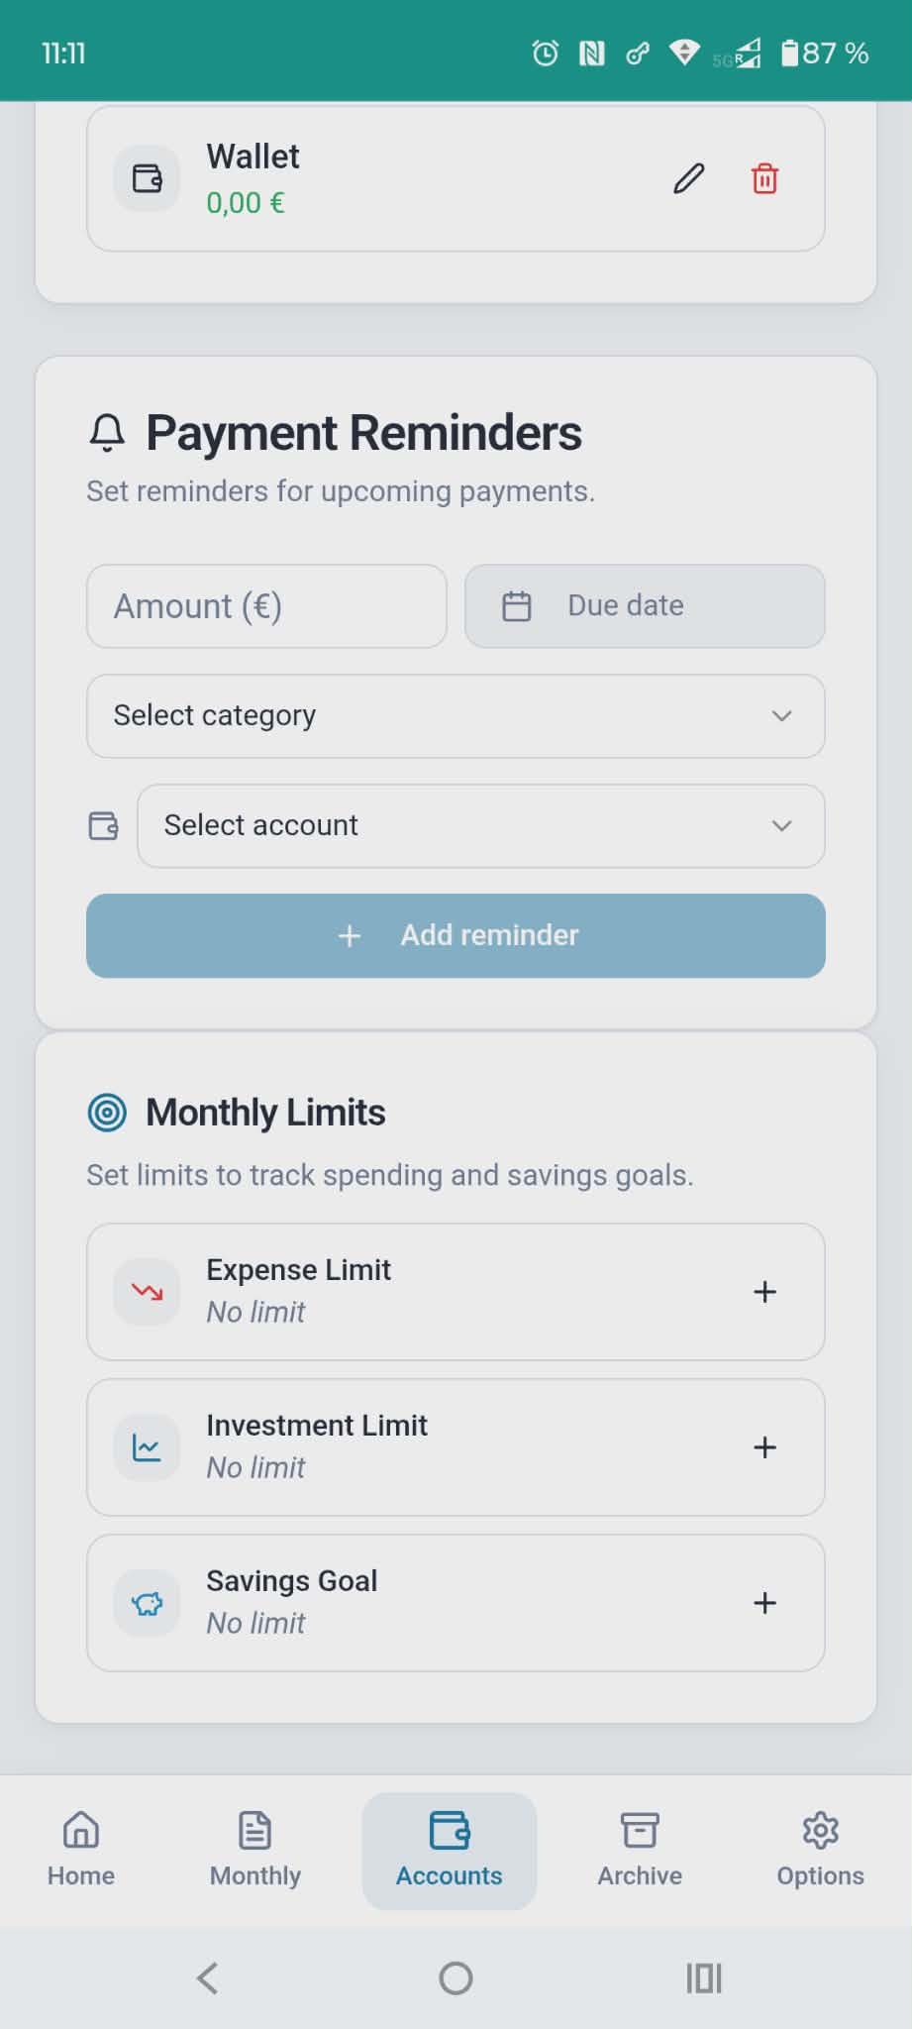Delete the Wallet account via trash icon

click(764, 179)
